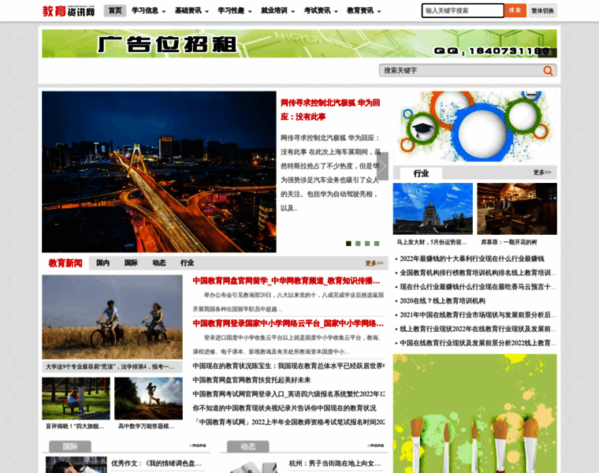The height and width of the screenshot is (473, 599).
Task: Select the fourth carousel indicator dot
Action: point(377,244)
